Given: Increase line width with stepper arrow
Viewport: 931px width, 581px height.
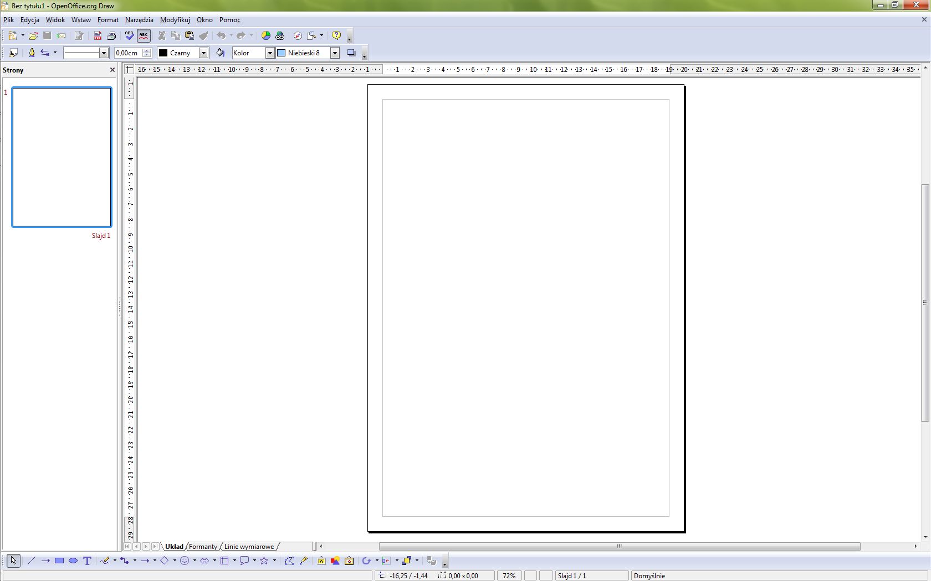Looking at the screenshot, I should 147,50.
